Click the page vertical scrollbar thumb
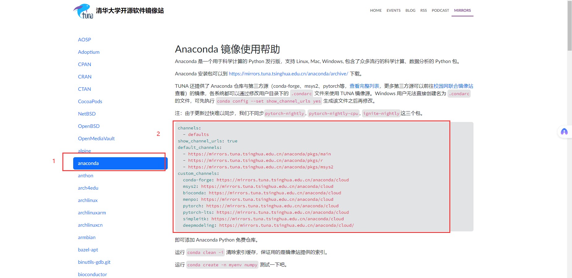Viewport: 572px width, 278px height. pos(570,26)
